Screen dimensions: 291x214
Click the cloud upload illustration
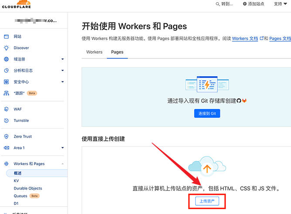[x=207, y=167]
